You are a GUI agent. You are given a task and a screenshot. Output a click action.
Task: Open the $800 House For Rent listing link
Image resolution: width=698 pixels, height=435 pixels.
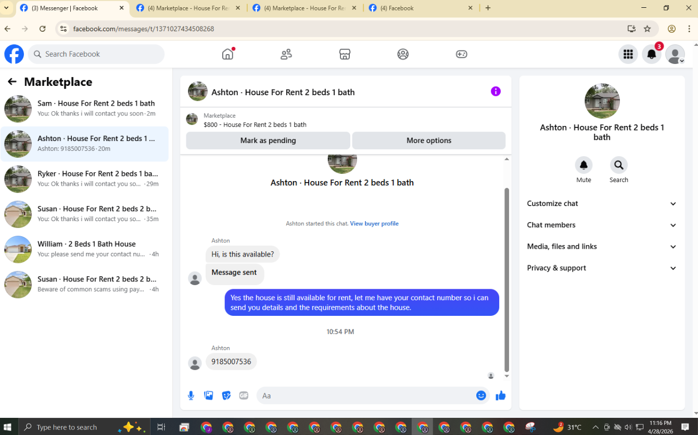255,125
